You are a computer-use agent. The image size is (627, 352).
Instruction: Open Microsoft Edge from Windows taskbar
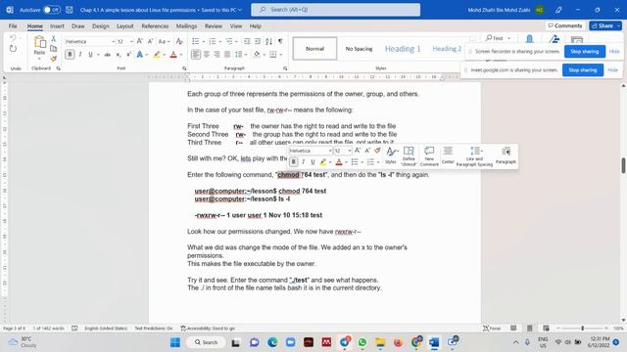click(272, 342)
